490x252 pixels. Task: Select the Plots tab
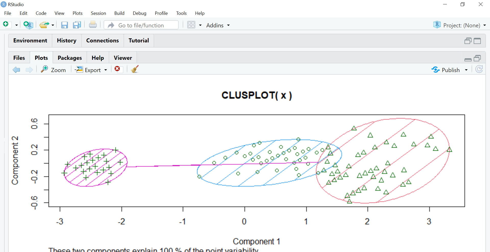coord(41,58)
